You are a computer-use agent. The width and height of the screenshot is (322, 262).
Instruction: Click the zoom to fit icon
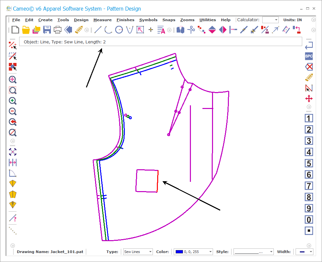click(x=13, y=79)
